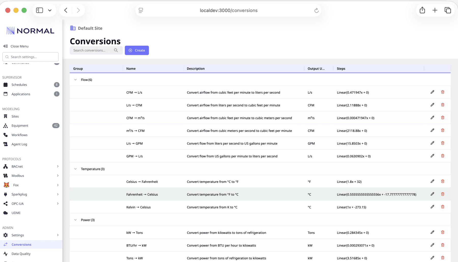This screenshot has width=458, height=262.
Task: Click the NORMAL logo
Action: pos(30,31)
